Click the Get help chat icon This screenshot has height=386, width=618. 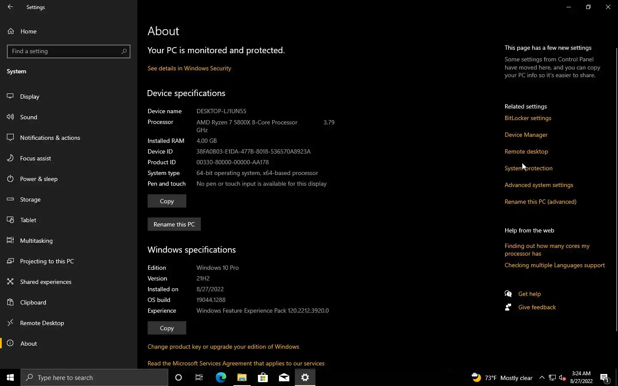coord(508,294)
